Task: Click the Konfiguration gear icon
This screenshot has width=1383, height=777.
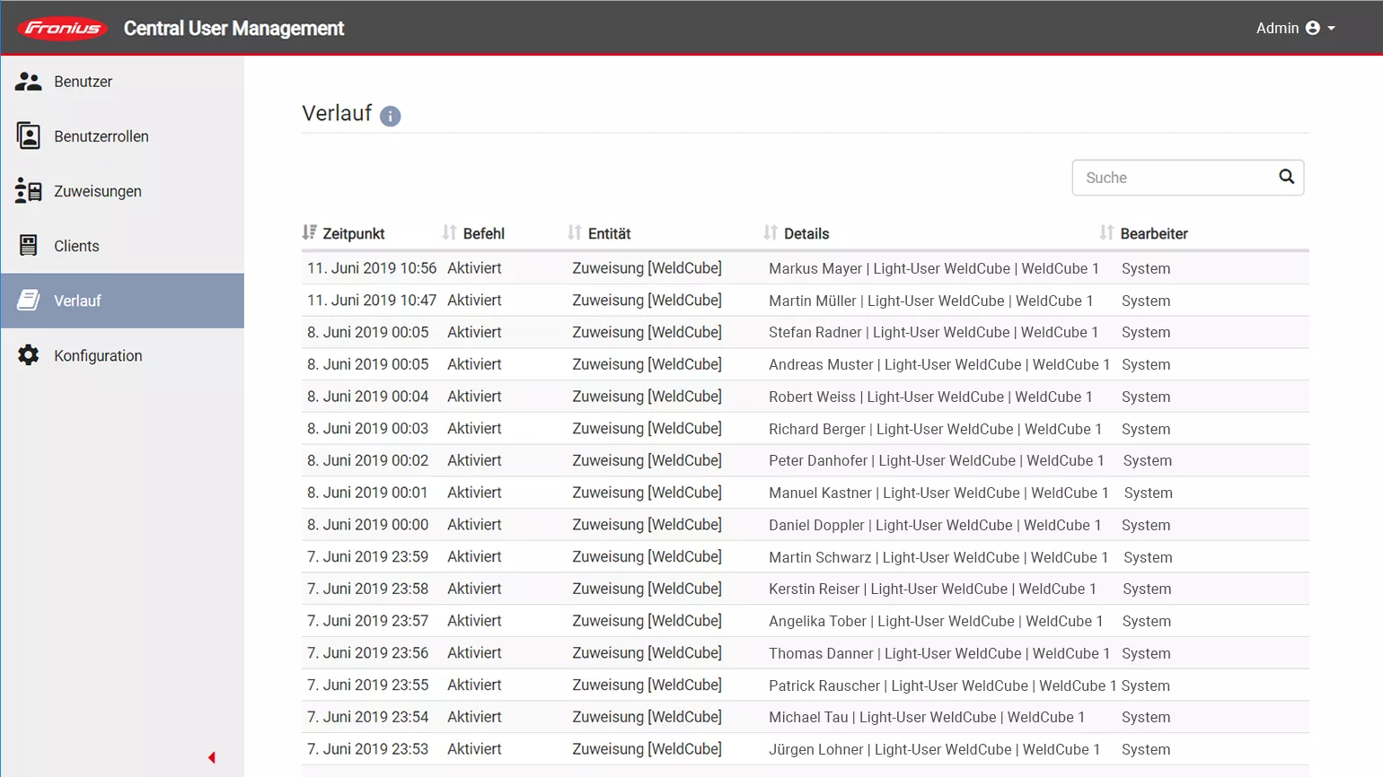Action: (x=29, y=355)
